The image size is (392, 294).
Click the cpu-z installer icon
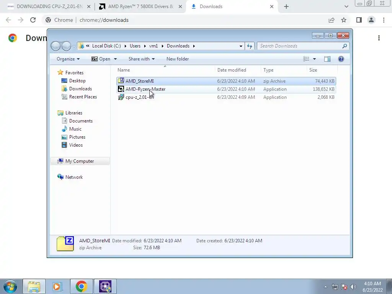pyautogui.click(x=121, y=97)
